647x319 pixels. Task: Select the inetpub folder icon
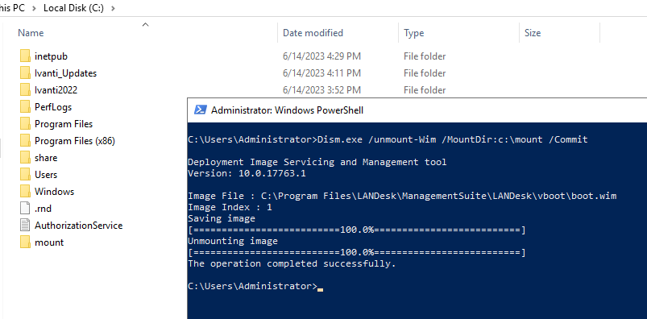(x=25, y=56)
